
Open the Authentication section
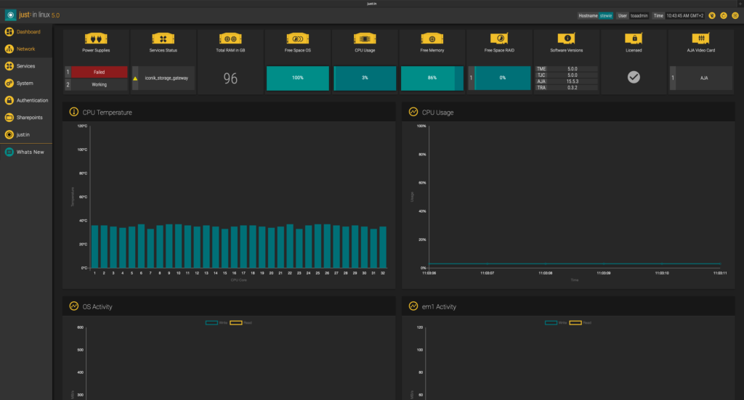[27, 100]
